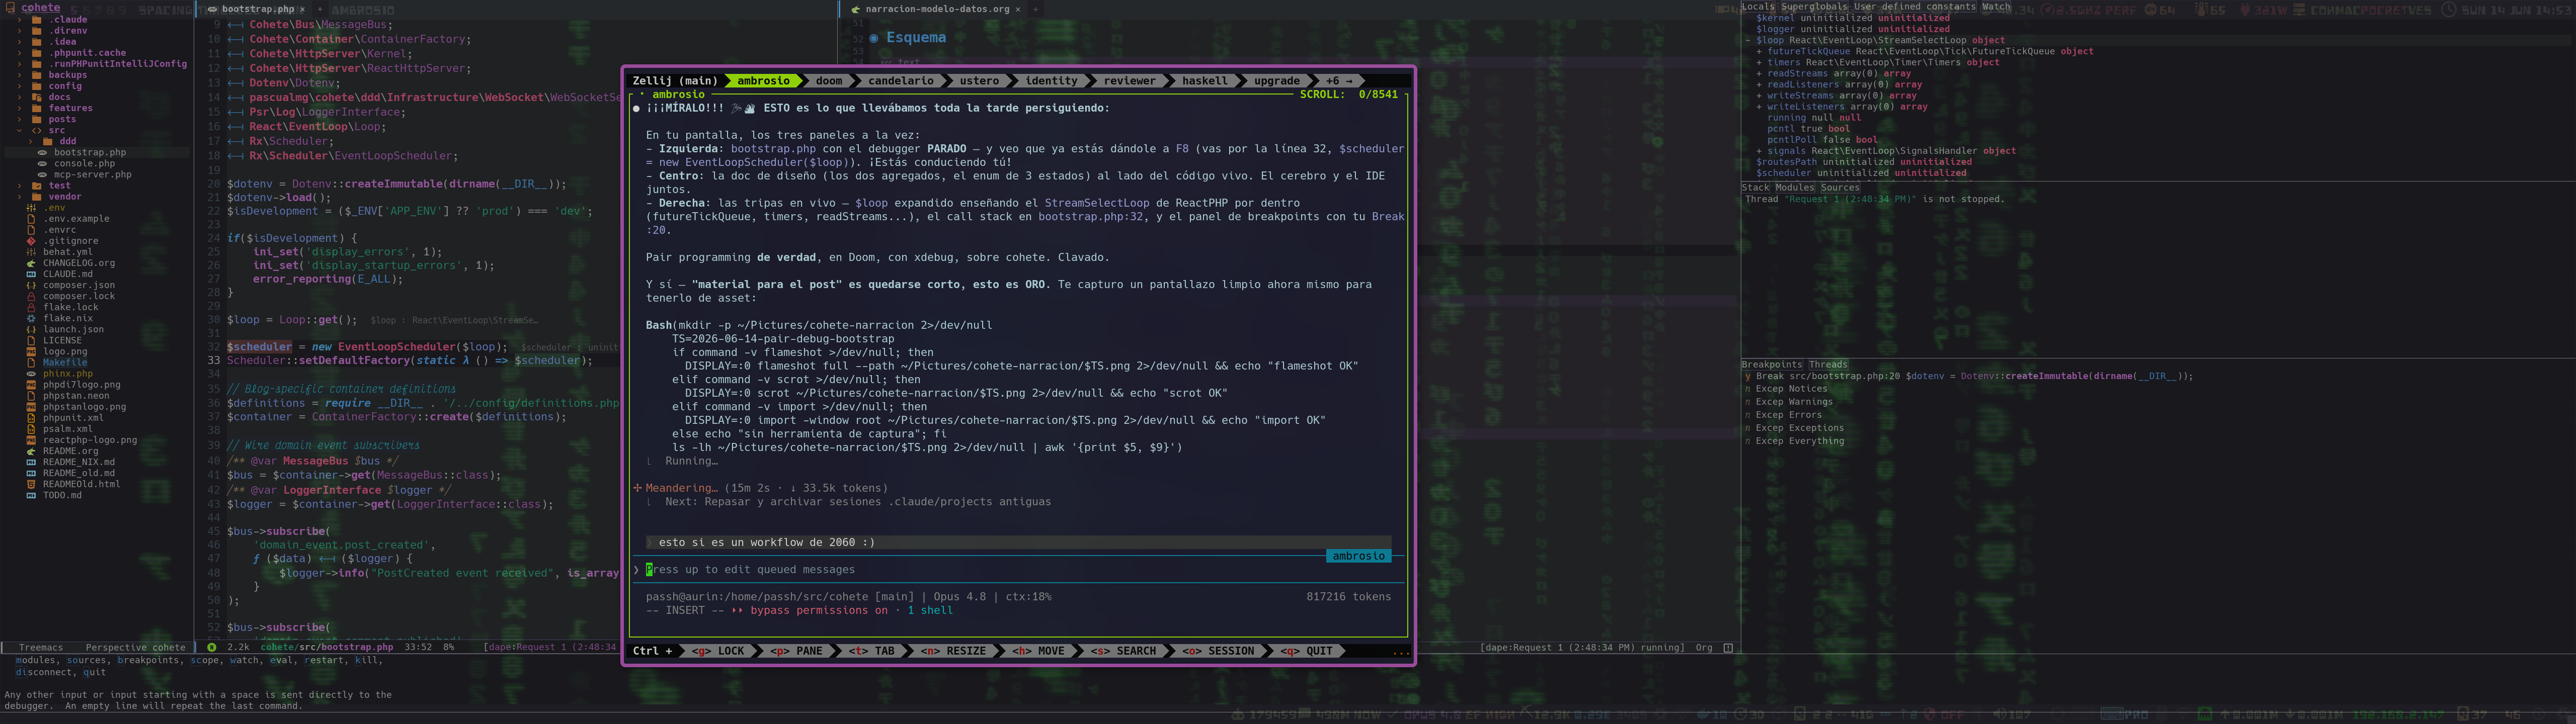Expand the readStreams array

tap(1760, 74)
